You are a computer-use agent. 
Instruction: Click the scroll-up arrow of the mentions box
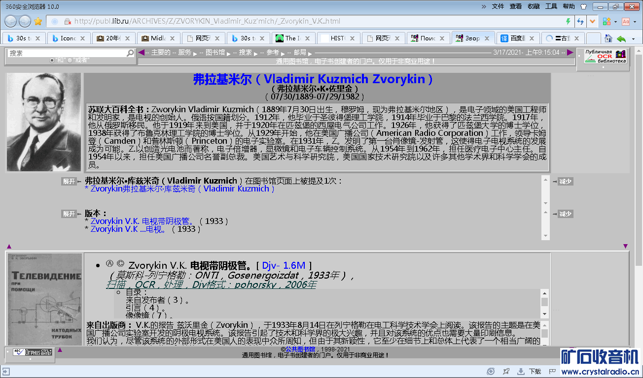tap(545, 180)
